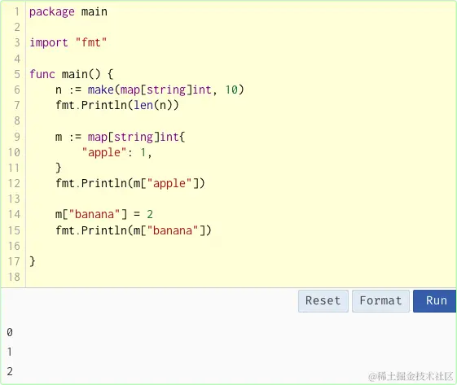Click the fmt.Println(m["apple"]) statement

tap(130, 183)
